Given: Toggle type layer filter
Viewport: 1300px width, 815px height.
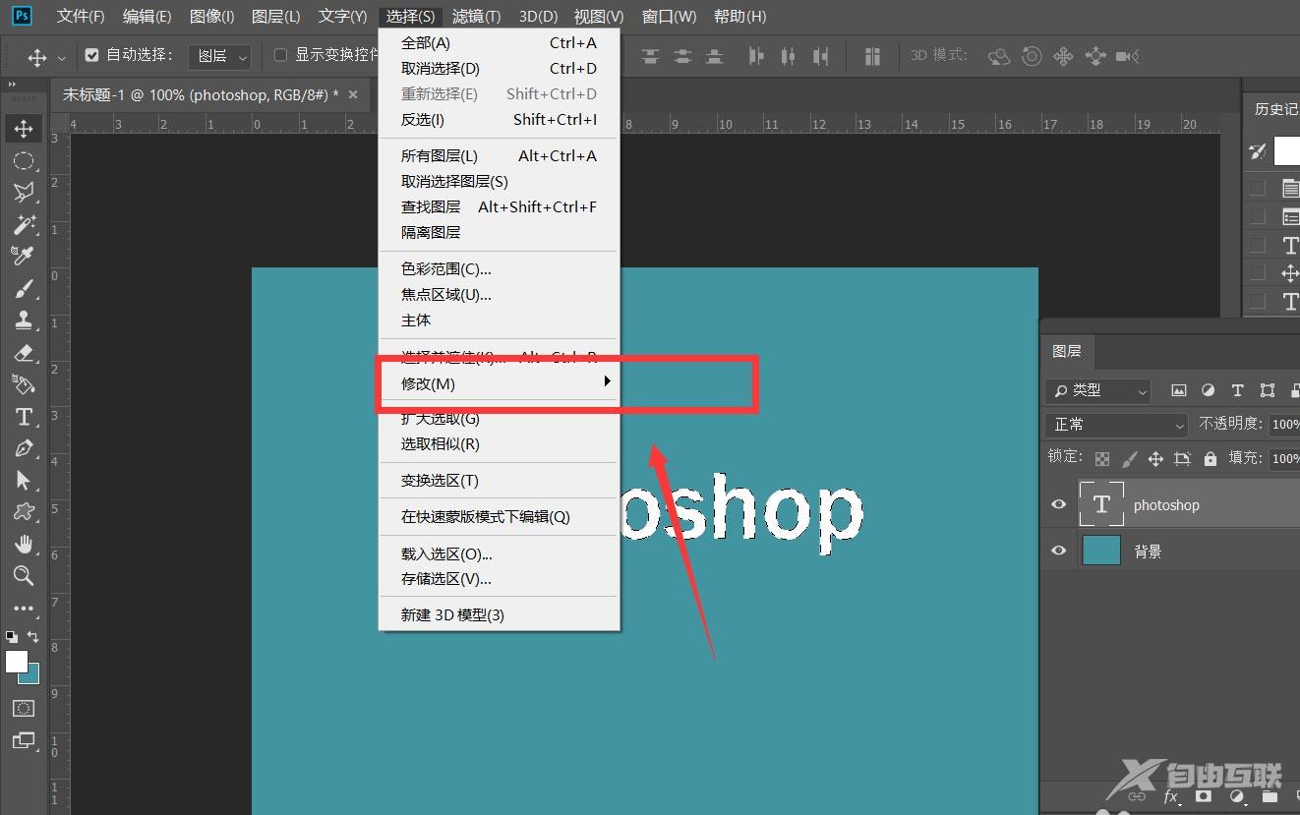Looking at the screenshot, I should pos(1238,390).
